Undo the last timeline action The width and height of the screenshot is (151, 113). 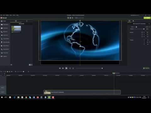(x=1, y=72)
